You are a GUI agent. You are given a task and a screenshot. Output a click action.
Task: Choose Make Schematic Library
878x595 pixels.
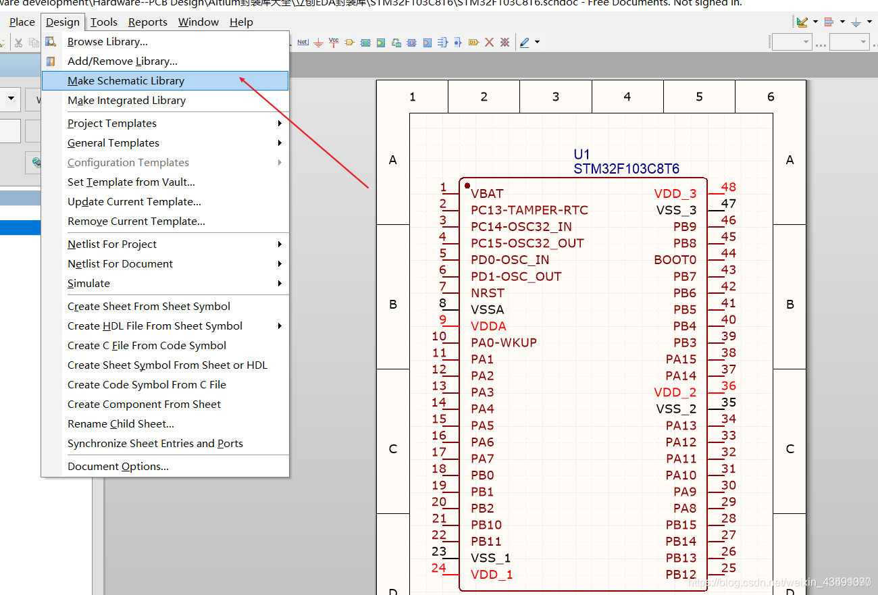[x=165, y=80]
